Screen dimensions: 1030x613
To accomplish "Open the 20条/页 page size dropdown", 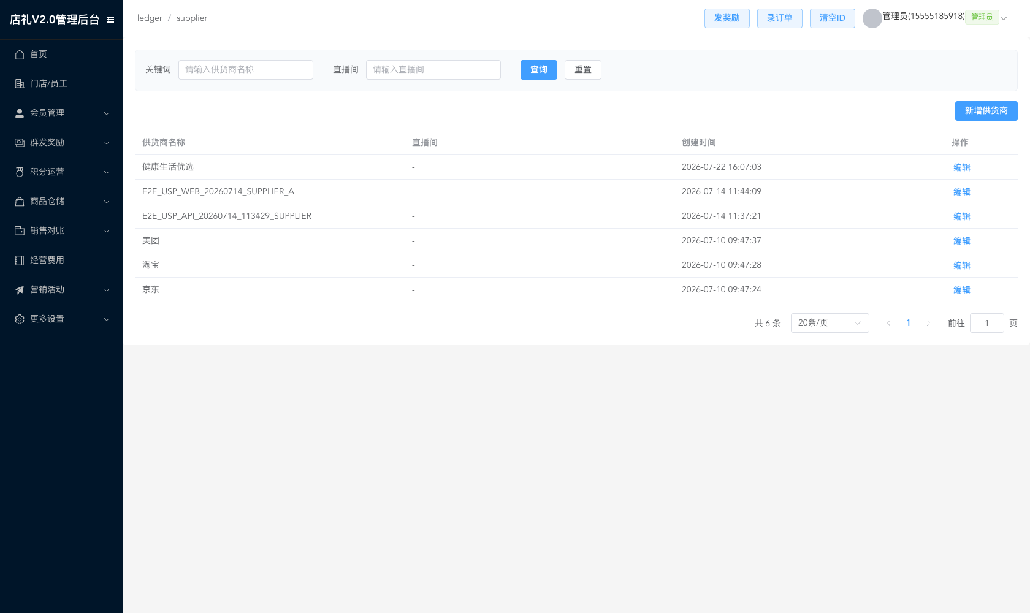I will (x=830, y=323).
